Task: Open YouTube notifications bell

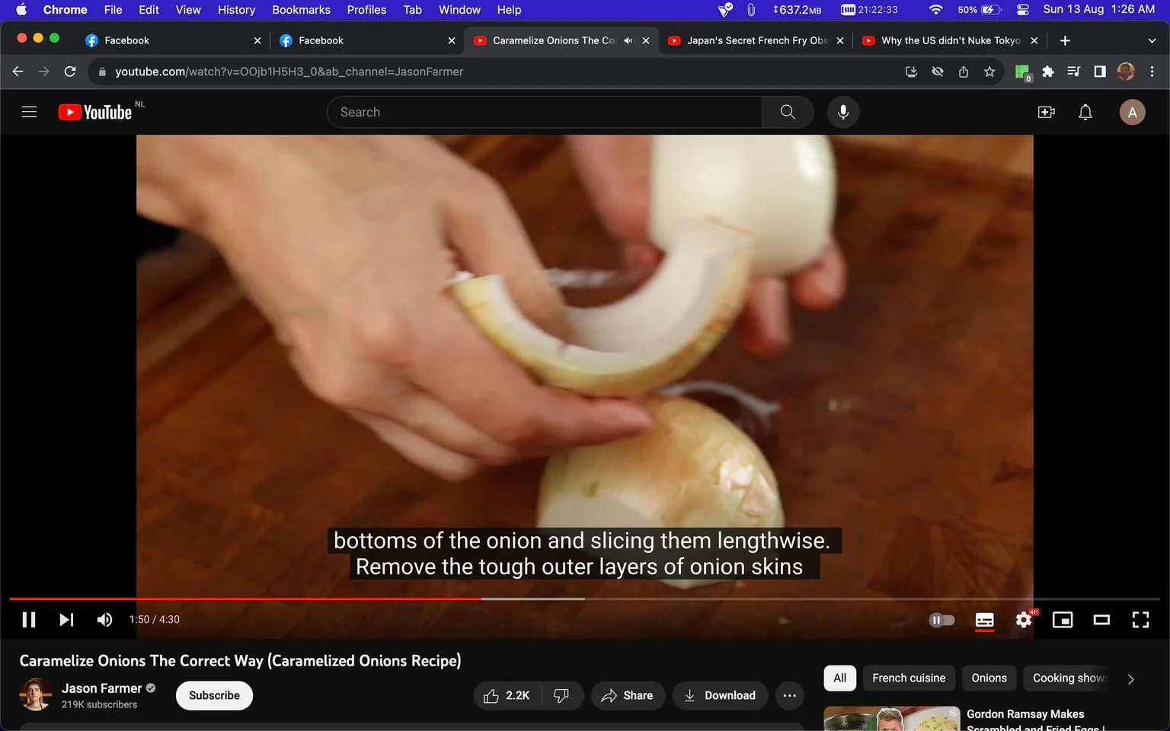Action: coord(1085,113)
